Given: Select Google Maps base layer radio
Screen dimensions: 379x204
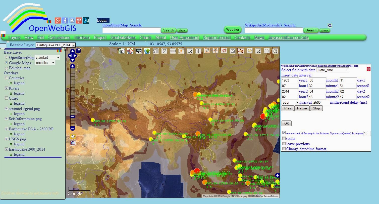Looking at the screenshot, I should pyautogui.click(x=7, y=63).
